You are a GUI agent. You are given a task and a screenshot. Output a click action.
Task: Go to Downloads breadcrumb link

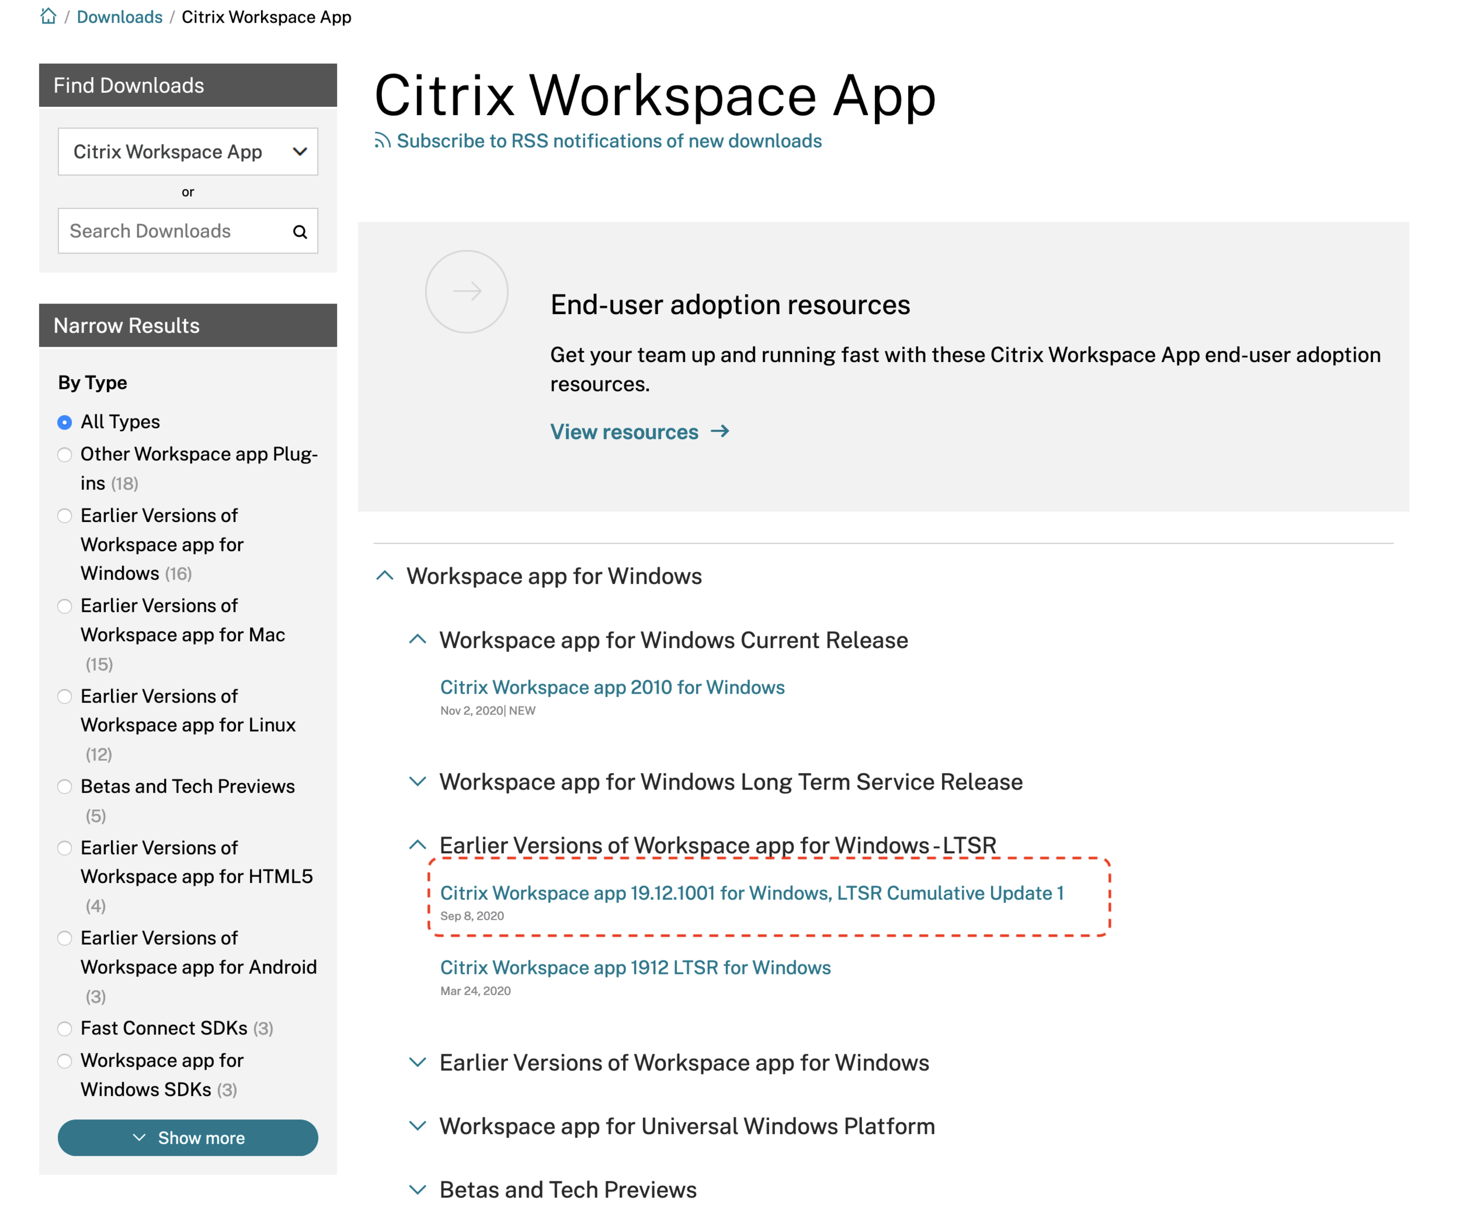[x=120, y=17]
